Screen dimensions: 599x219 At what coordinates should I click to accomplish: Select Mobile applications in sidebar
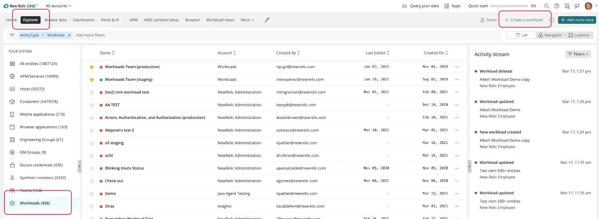pos(42,114)
